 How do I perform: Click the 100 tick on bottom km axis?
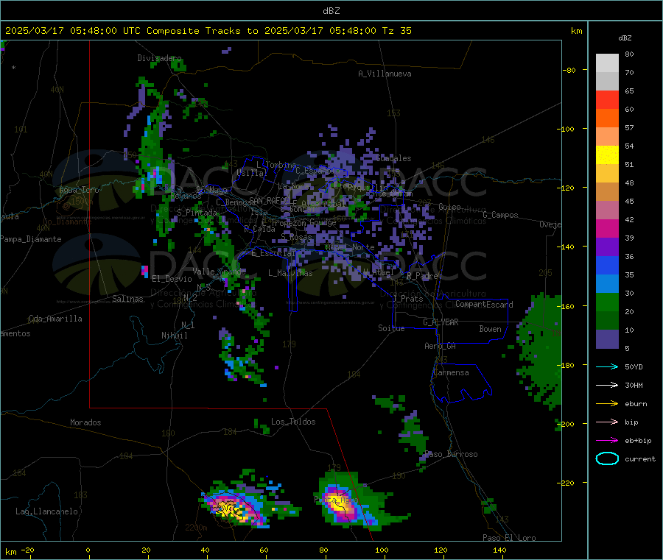point(382,550)
